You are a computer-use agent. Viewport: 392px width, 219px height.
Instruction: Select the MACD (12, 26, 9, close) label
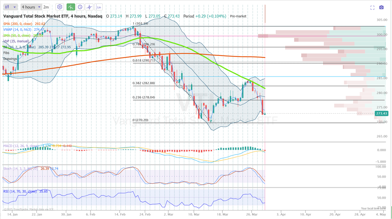[20, 146]
